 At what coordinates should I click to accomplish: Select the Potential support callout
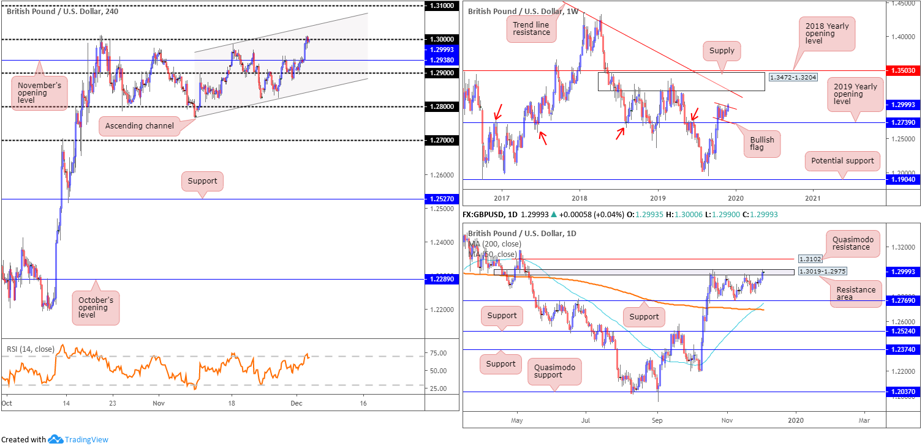click(x=842, y=161)
